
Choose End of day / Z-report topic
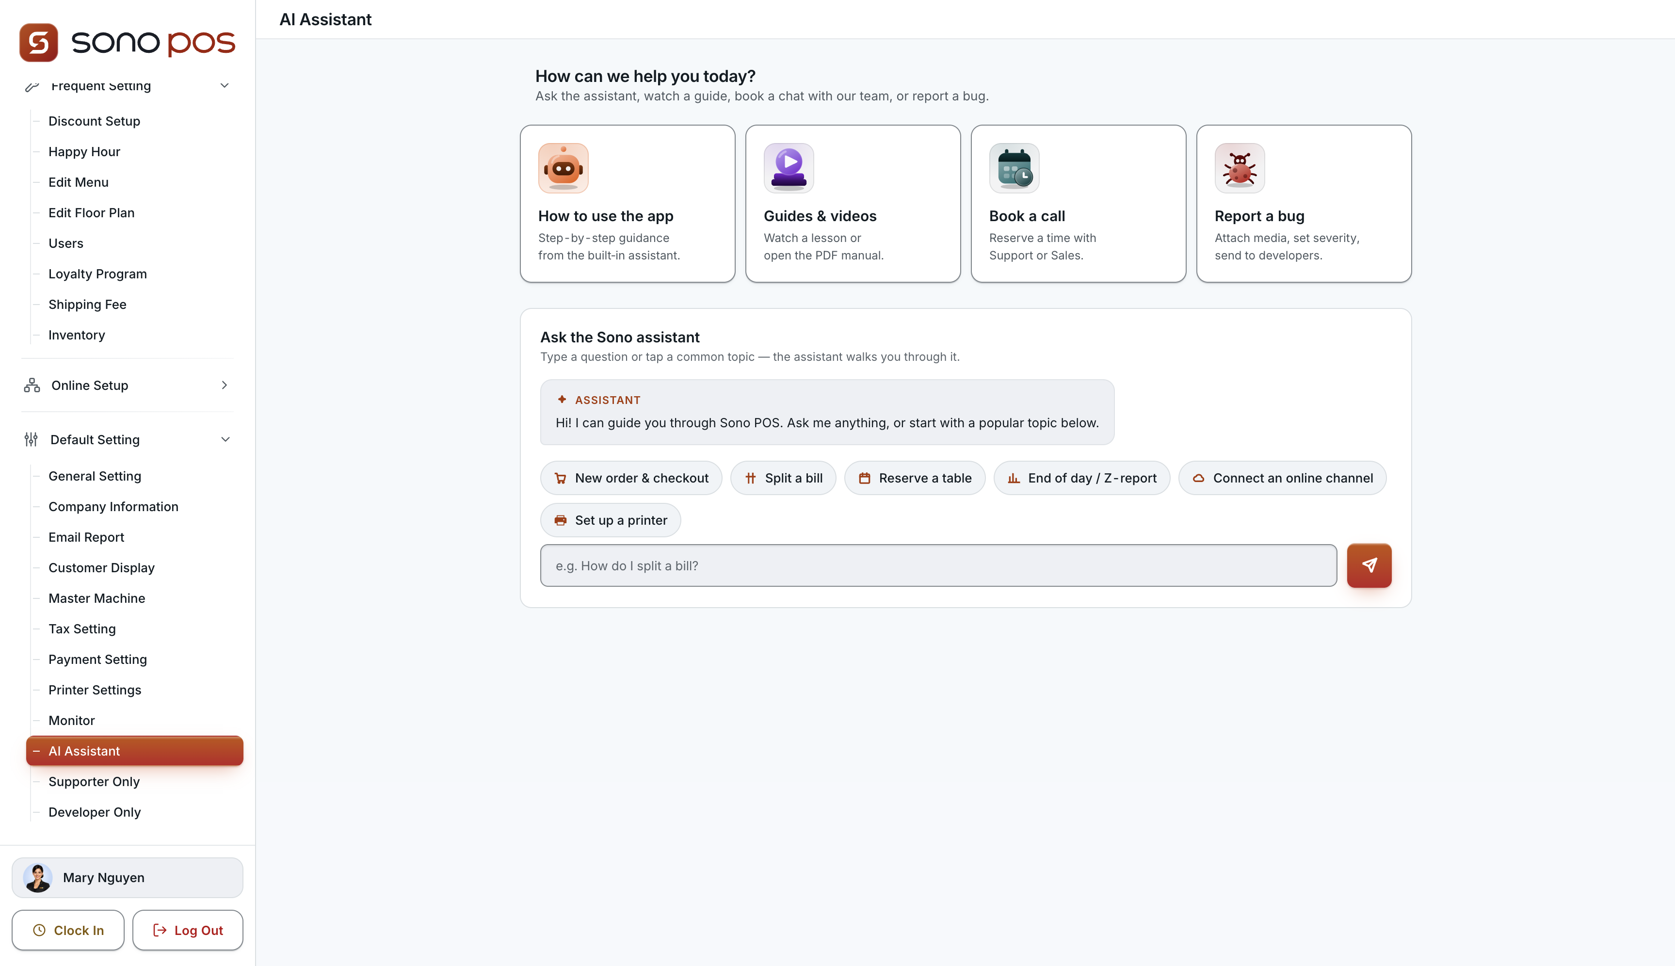pyautogui.click(x=1082, y=478)
